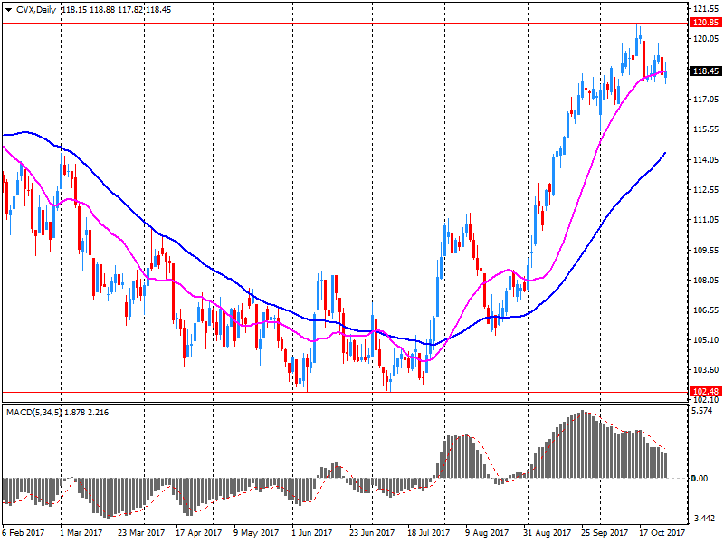Click the 103.60 price scale value
This screenshot has height=543, width=724.
click(706, 370)
